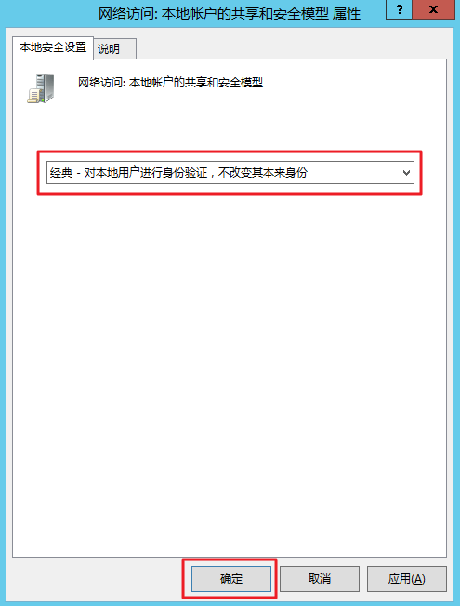The height and width of the screenshot is (606, 460).
Task: Click the empty white settings panel area
Action: pos(230,367)
